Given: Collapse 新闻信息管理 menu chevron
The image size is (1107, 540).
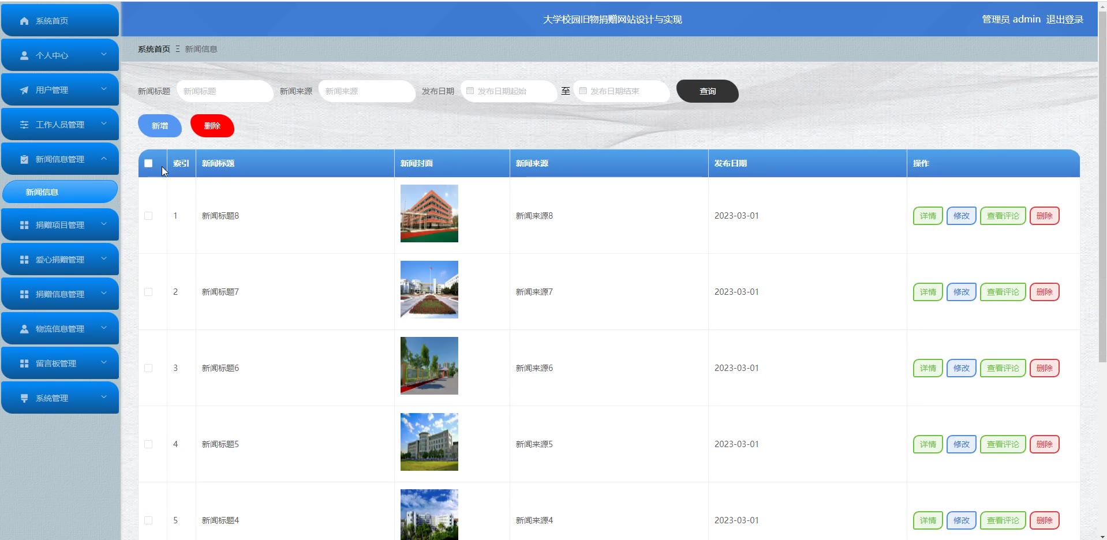Looking at the screenshot, I should point(104,158).
